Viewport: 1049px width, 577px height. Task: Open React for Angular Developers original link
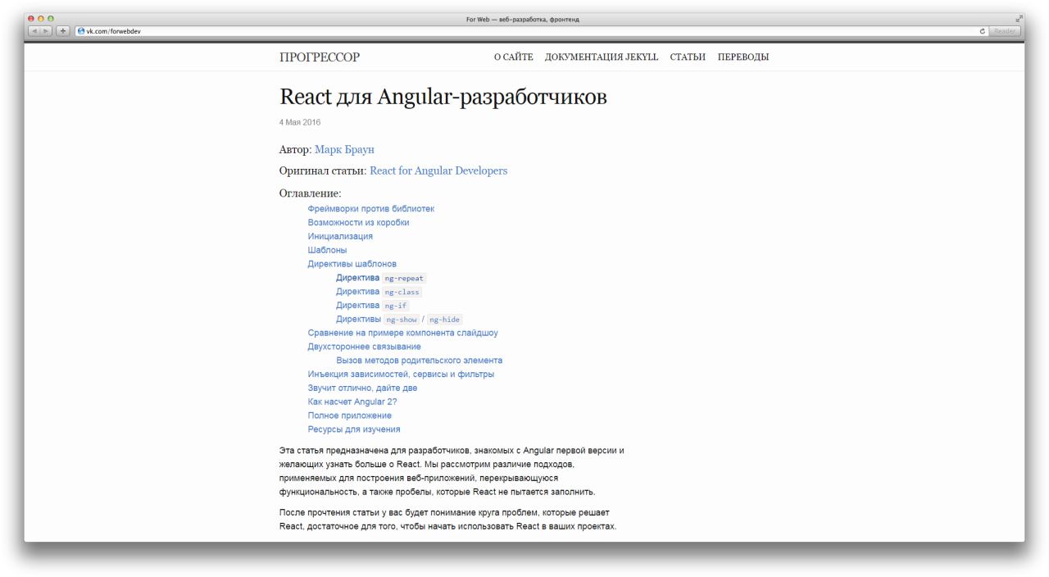[x=438, y=171]
